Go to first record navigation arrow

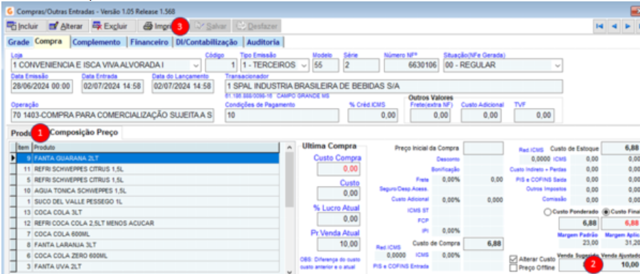[x=599, y=27]
